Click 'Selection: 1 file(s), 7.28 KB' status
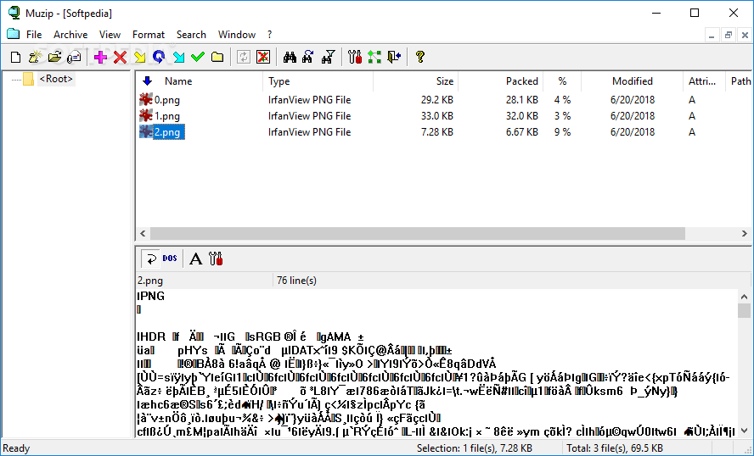 click(474, 448)
